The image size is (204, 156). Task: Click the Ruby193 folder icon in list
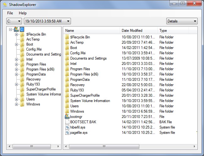click(67, 90)
